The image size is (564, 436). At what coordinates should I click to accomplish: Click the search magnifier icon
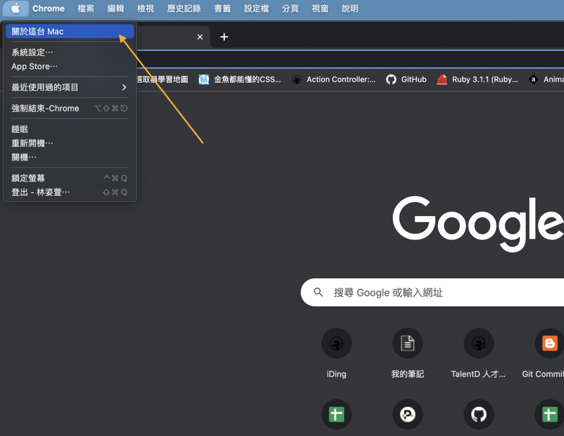pos(318,292)
